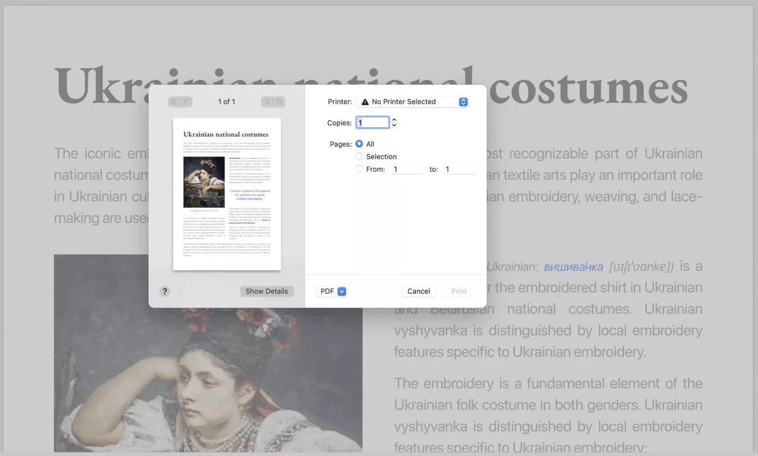Click the page preview thumbnail
The image size is (758, 456).
(227, 194)
